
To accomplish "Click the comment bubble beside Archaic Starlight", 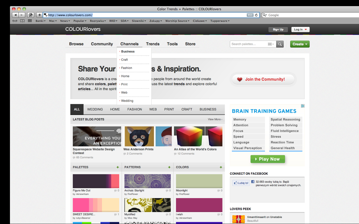I will (167, 191).
